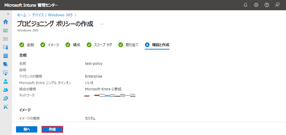Go to the 構成 step tab
This screenshot has height=135, width=286.
[73, 45]
